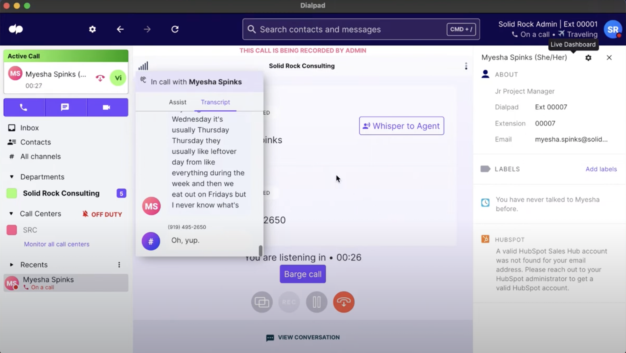Click the ABOUT person icon
This screenshot has height=353, width=626.
485,74
